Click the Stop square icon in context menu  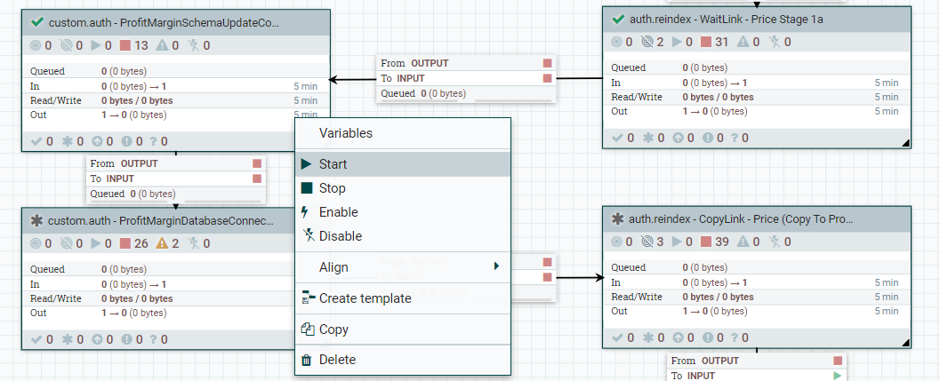point(307,188)
